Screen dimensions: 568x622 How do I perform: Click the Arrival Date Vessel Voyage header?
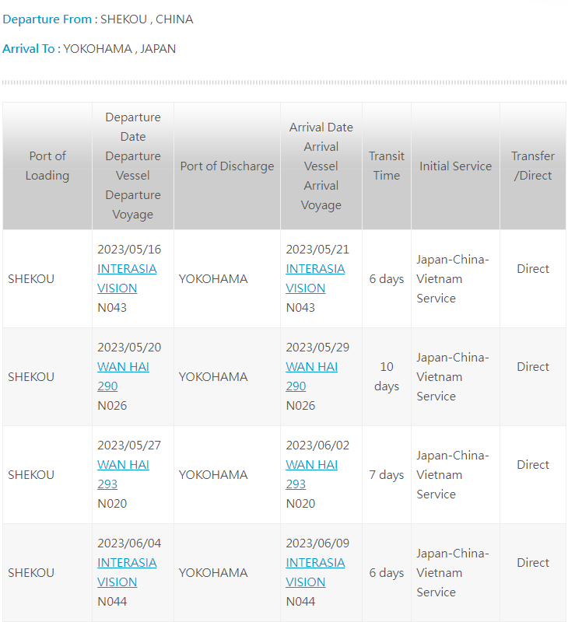pos(321,166)
